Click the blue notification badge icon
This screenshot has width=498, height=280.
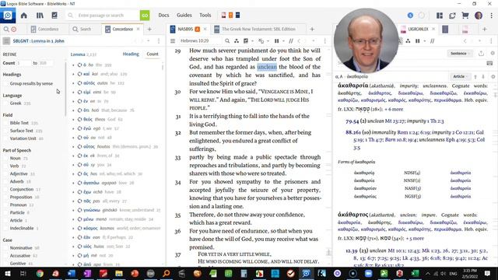pos(410,16)
